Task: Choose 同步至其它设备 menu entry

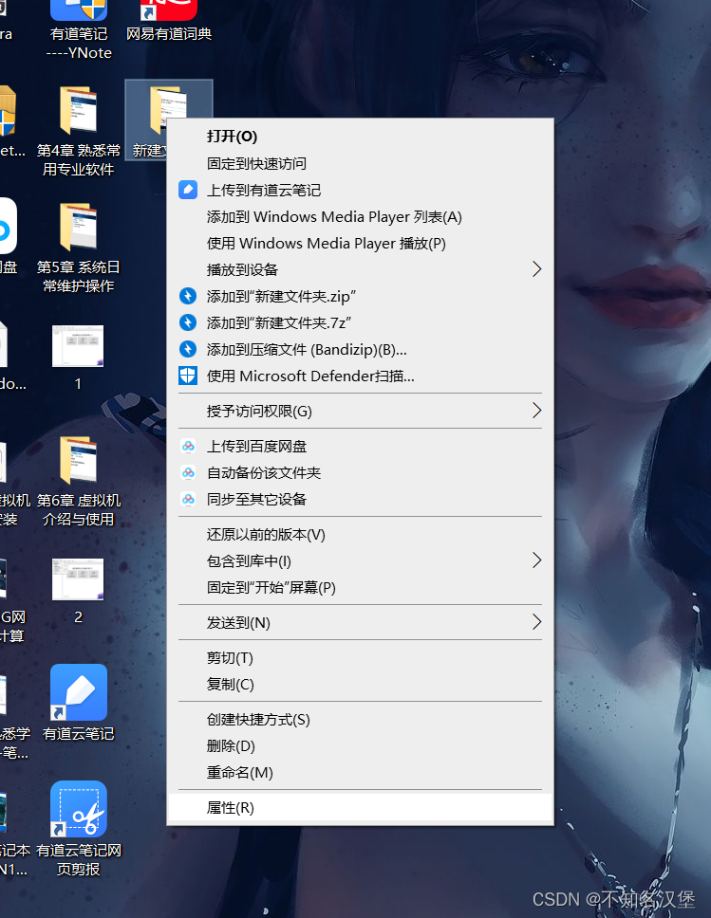Action: 360,500
